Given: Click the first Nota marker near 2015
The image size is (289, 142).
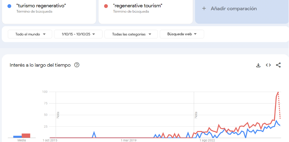Looking at the screenshot, I should (58, 115).
